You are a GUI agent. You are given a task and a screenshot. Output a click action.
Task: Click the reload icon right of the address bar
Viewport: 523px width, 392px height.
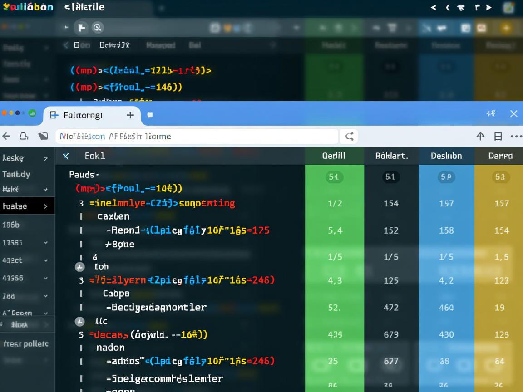[x=349, y=136]
